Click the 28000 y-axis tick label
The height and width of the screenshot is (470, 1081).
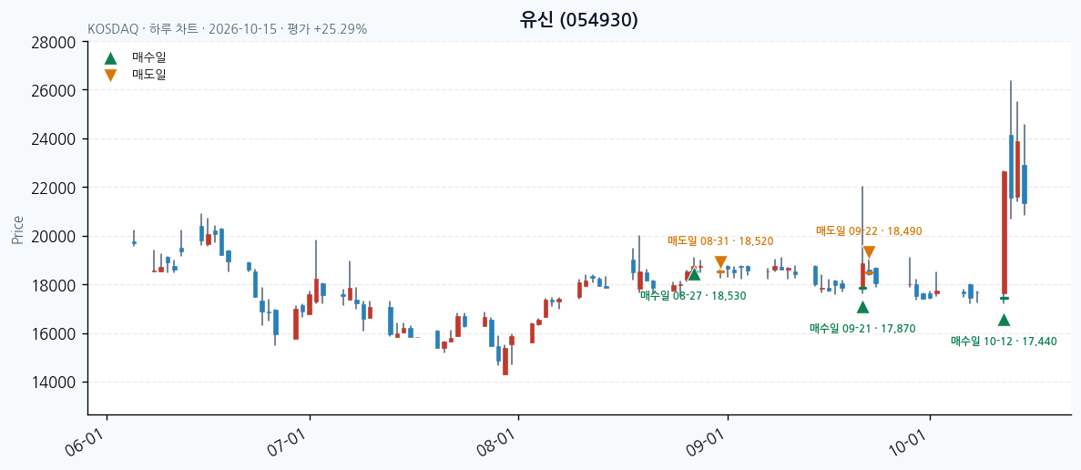click(x=54, y=42)
